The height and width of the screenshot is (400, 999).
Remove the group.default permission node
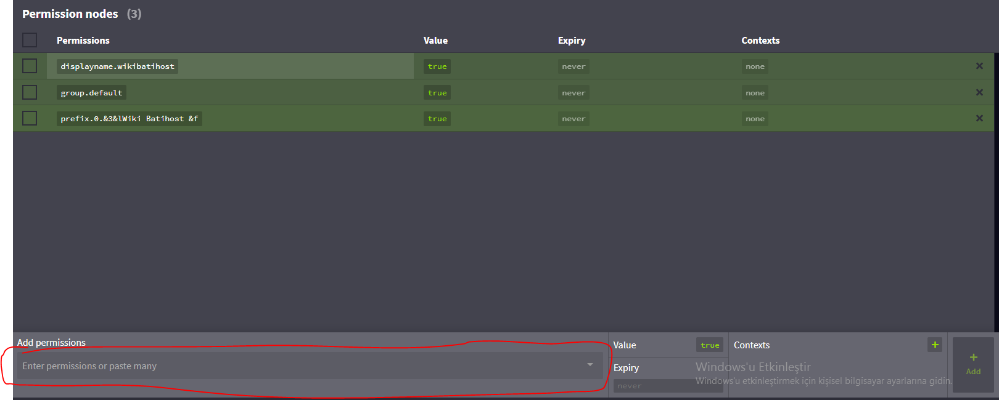click(x=979, y=92)
